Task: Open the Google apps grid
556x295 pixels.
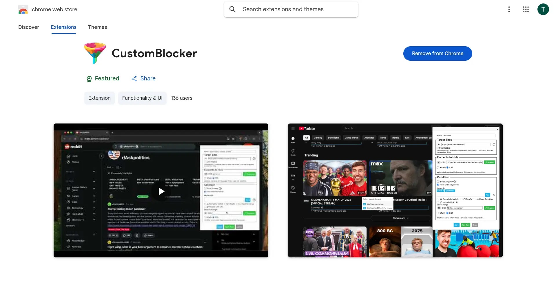Action: click(526, 9)
